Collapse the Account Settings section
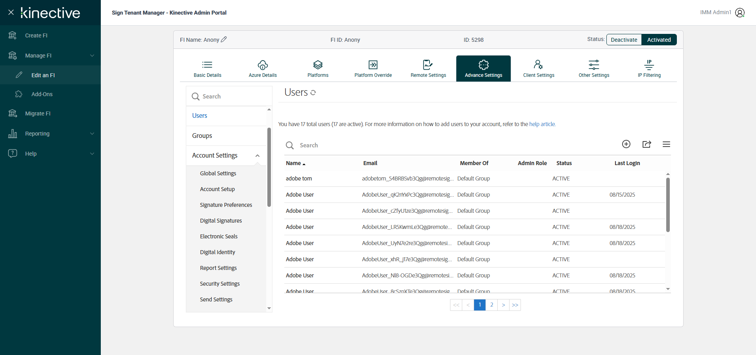Screen dimensions: 756x355 (x=258, y=156)
